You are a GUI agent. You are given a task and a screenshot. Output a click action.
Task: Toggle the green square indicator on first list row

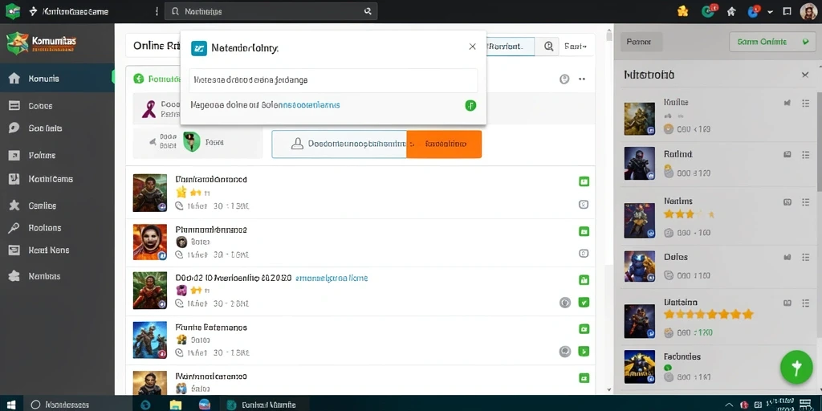pyautogui.click(x=584, y=182)
